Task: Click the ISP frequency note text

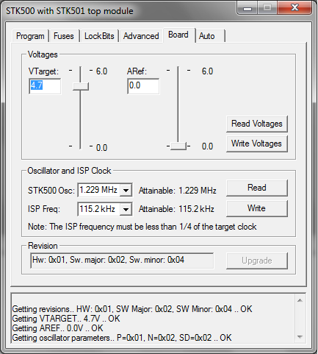Action: coord(142,227)
